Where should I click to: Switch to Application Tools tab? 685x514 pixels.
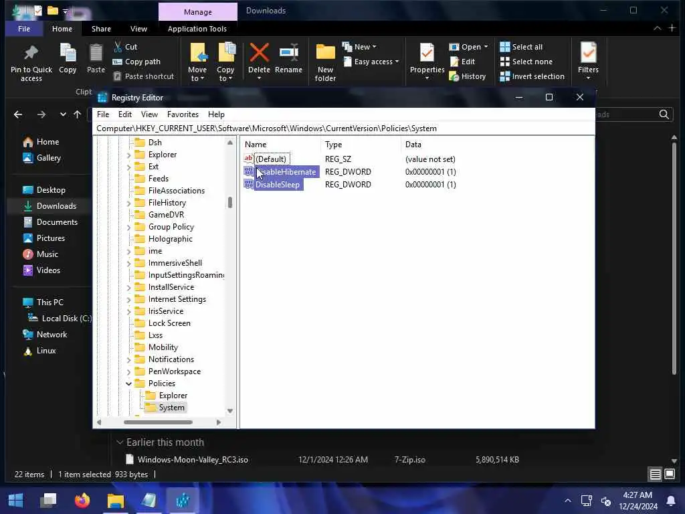197,29
